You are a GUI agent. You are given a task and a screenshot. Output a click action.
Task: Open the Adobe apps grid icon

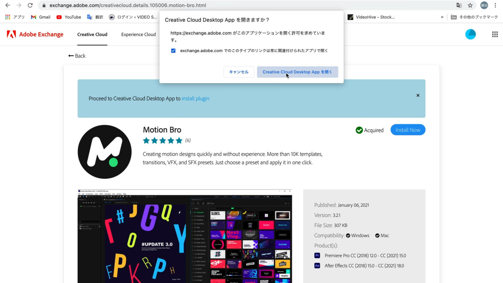tap(495, 34)
